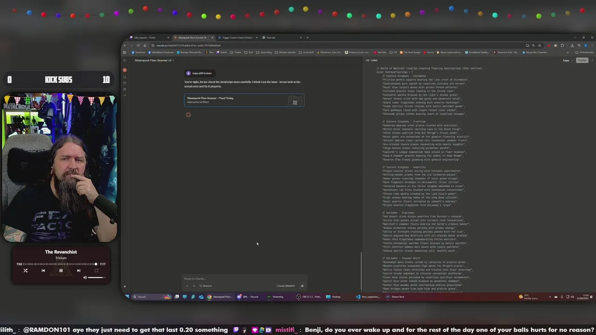Open the projects icon in Claude sidebar
The image size is (596, 335).
tap(124, 83)
